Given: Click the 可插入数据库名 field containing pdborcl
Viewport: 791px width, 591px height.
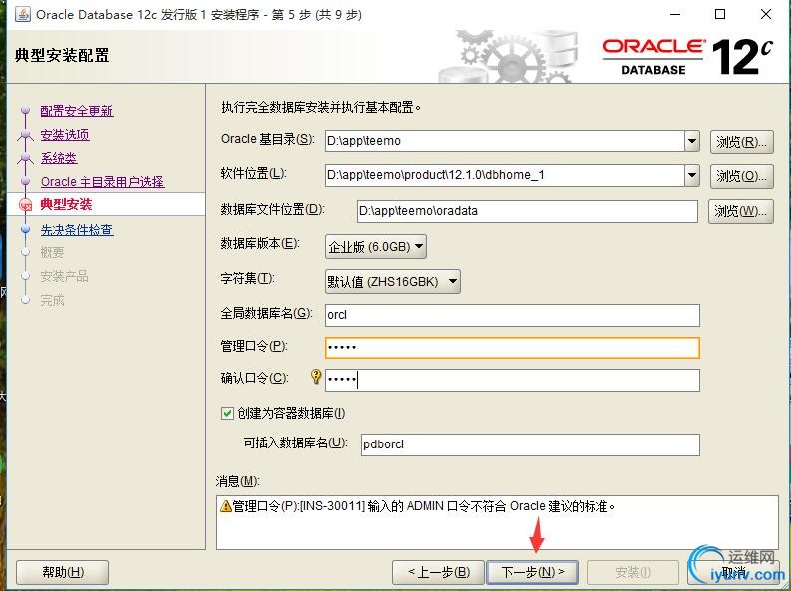Looking at the screenshot, I should [x=531, y=444].
